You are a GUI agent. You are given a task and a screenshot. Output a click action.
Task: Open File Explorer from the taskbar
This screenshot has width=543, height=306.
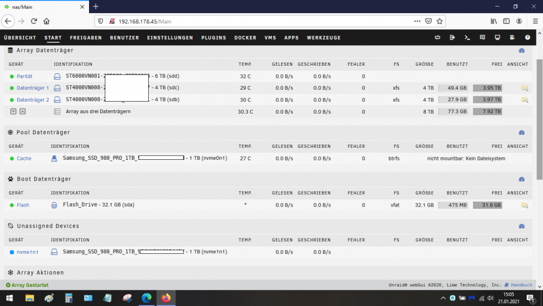click(29, 298)
